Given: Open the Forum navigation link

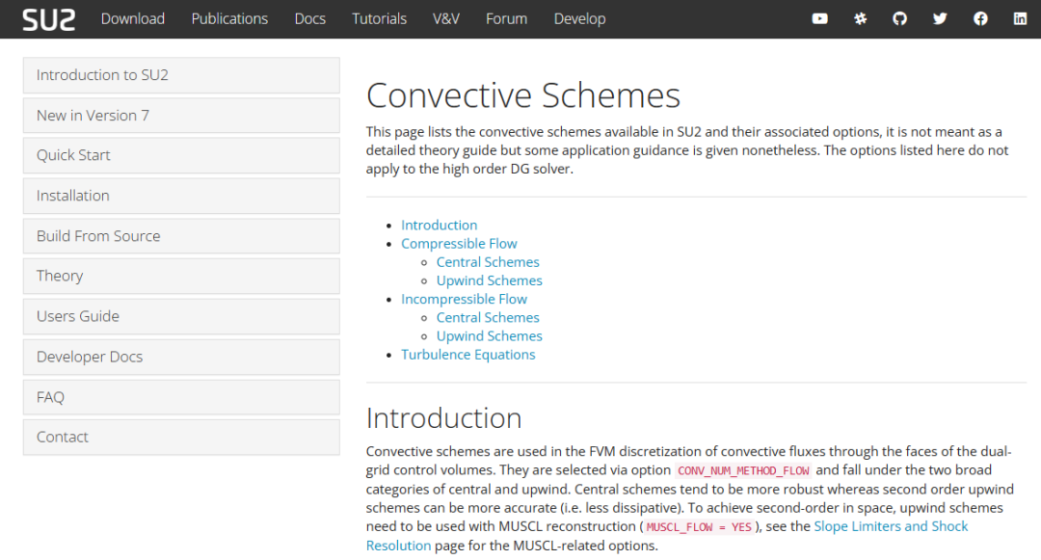Looking at the screenshot, I should click(x=506, y=18).
